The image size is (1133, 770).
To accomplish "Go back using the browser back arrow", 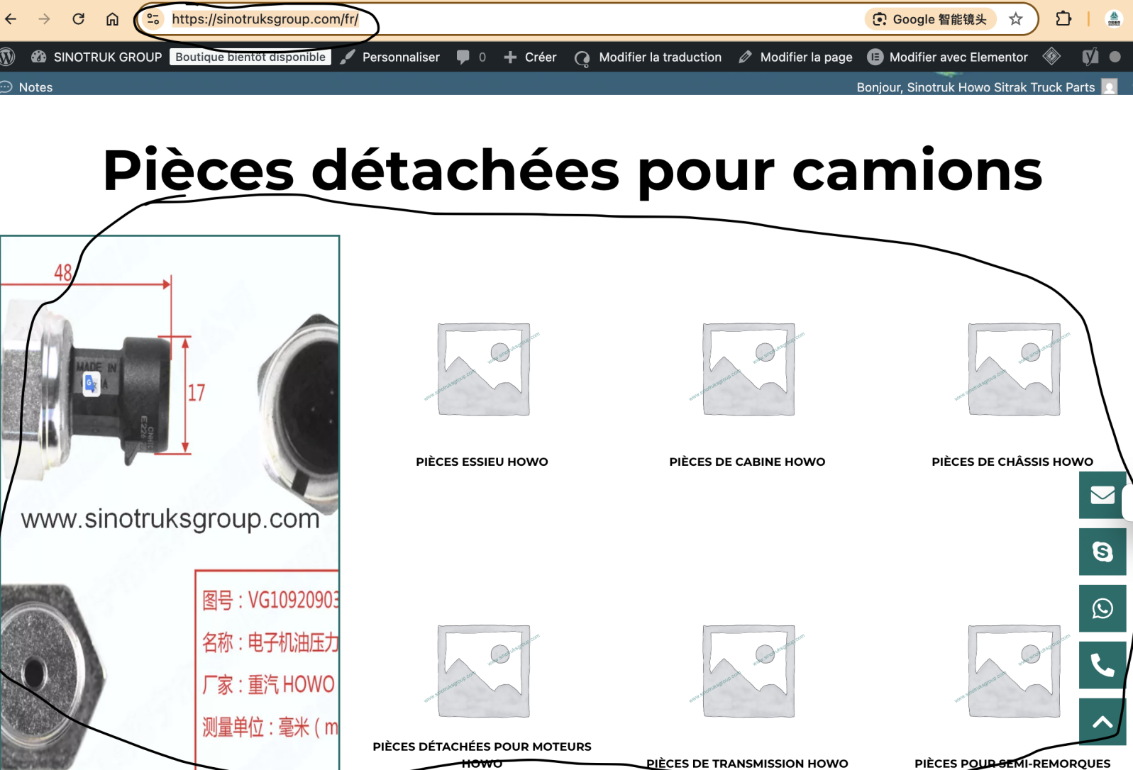I will [x=11, y=19].
